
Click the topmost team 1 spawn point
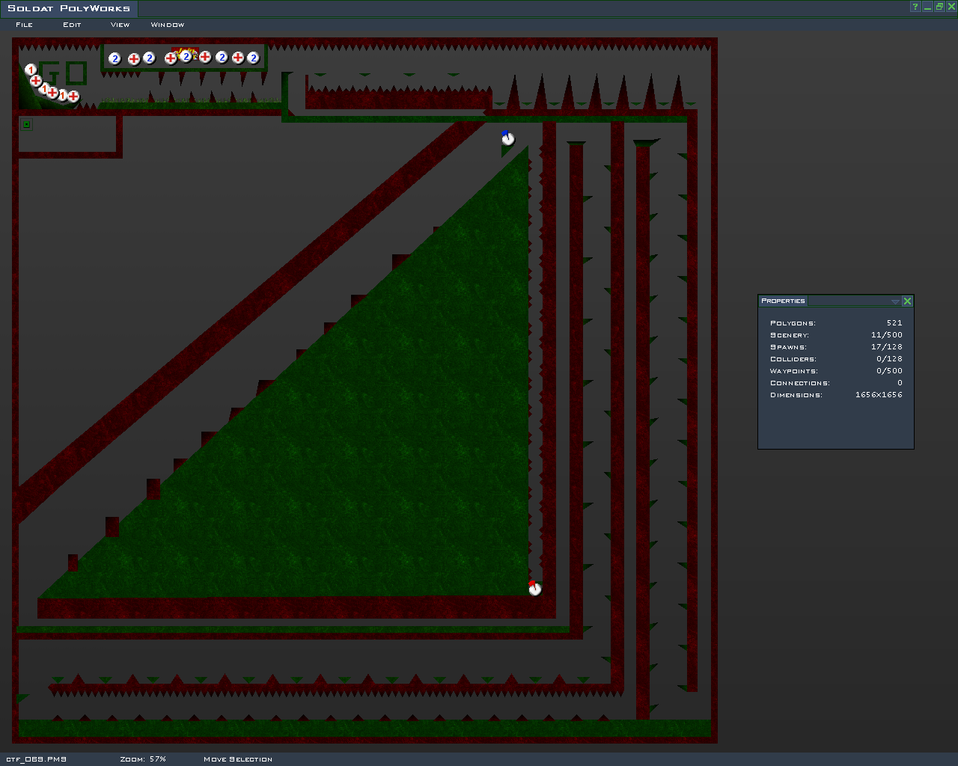(x=31, y=70)
